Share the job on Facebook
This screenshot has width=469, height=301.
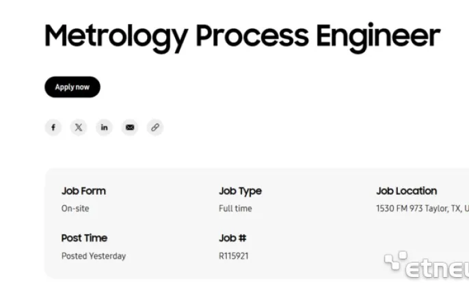[x=53, y=127]
